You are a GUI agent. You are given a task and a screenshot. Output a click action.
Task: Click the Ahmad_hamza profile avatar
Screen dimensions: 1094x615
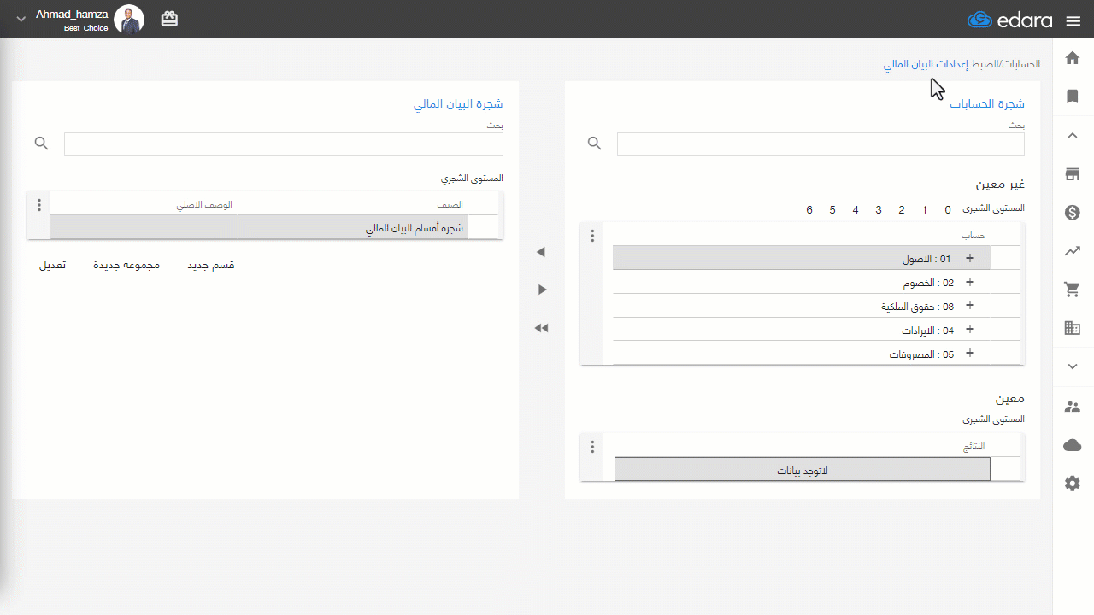[x=129, y=19]
